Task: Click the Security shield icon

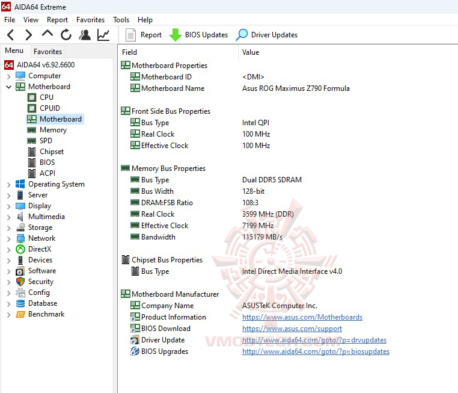Action: pyautogui.click(x=20, y=282)
